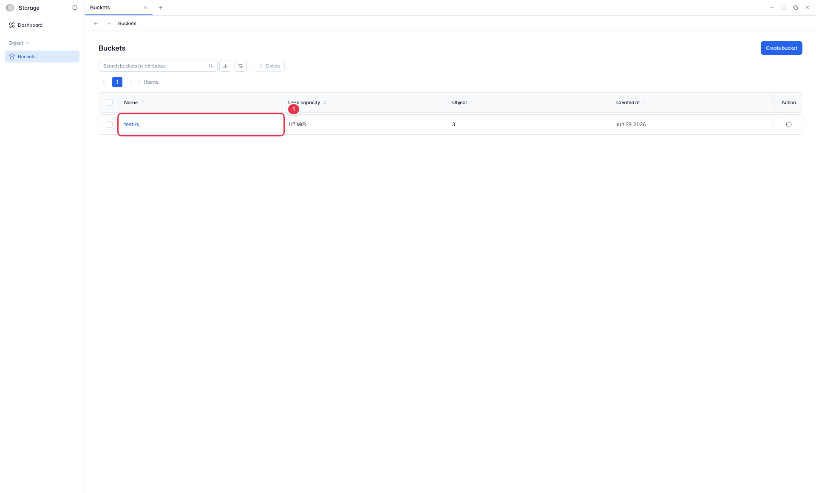The height and width of the screenshot is (493, 816).
Task: Click Create bucket button
Action: pos(781,48)
